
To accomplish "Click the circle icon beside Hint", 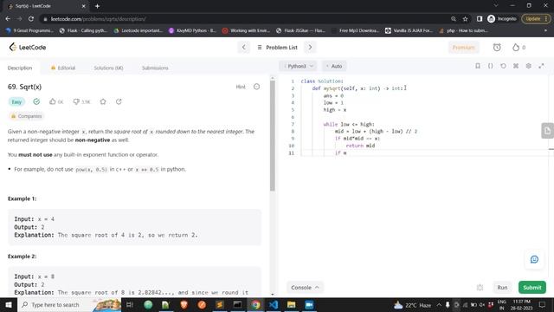I will pos(256,87).
